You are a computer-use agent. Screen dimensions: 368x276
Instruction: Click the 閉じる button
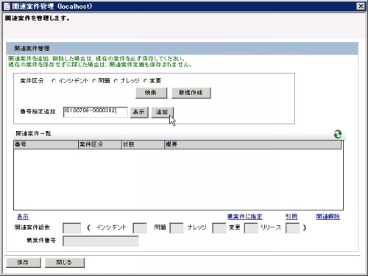[x=65, y=263]
